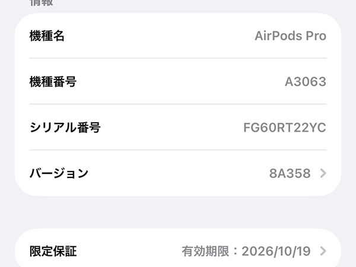Viewport: 356px width, 267px height.
Task: Click the 機種名 label
Action: (47, 36)
